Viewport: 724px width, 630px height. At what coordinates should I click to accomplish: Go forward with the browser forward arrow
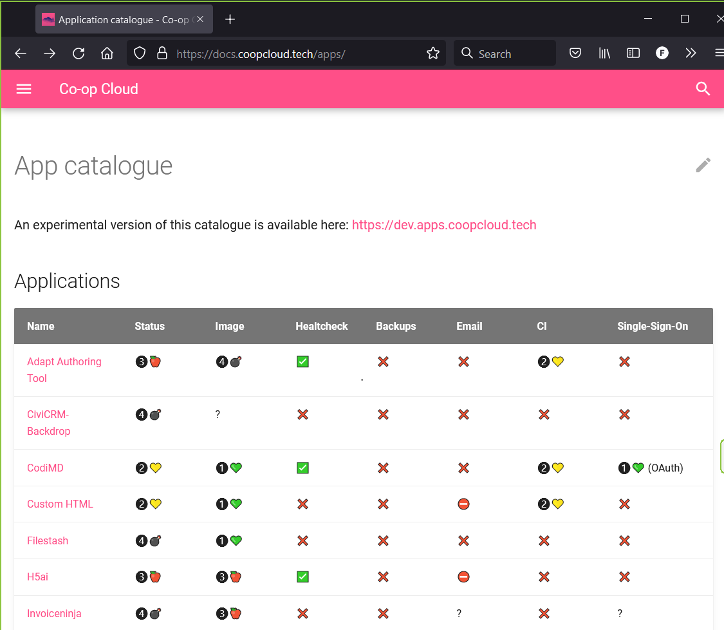(x=50, y=53)
